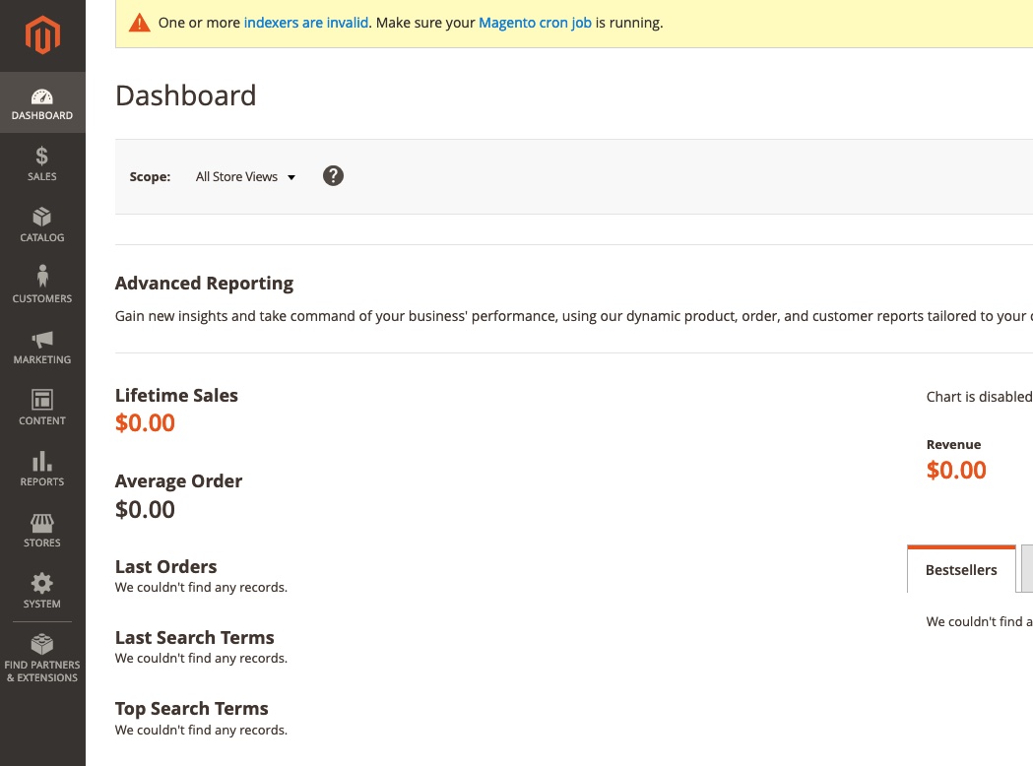
Task: Select the Reports icon
Action: point(41,469)
